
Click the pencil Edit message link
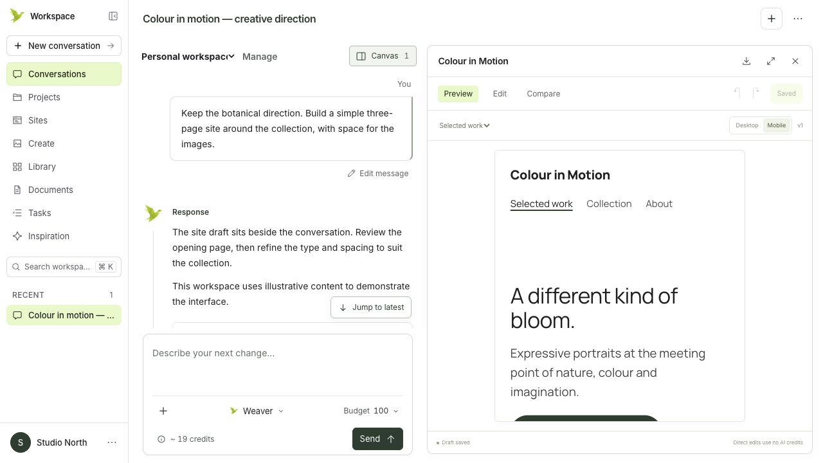(378, 174)
